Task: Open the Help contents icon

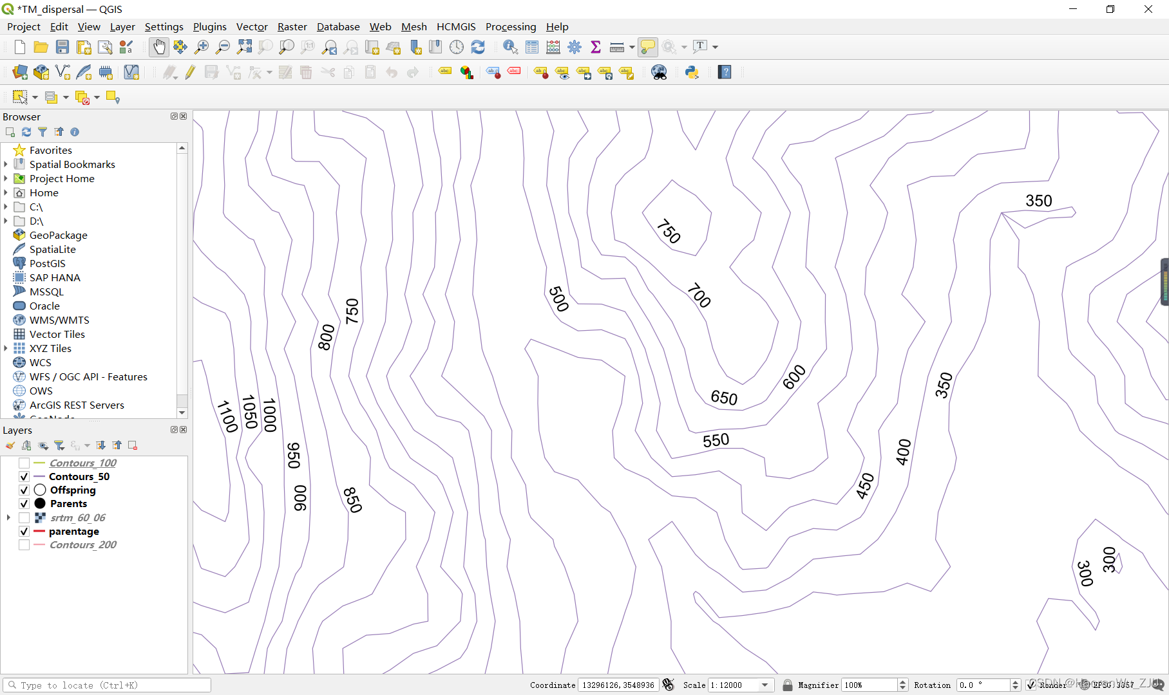Action: pyautogui.click(x=725, y=72)
